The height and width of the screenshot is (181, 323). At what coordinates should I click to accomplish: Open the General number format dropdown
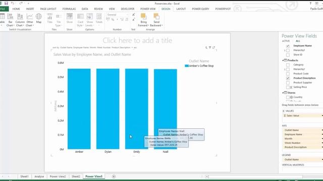click(x=127, y=15)
